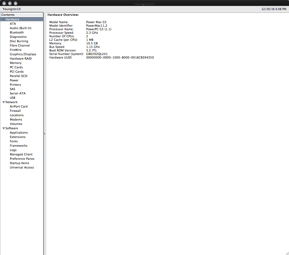Select PCI Cards entry
This screenshot has height=255, width=289.
point(17,72)
